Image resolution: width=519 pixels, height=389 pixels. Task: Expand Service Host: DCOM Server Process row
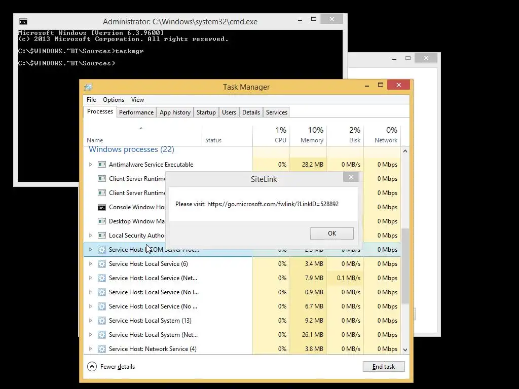pos(90,250)
